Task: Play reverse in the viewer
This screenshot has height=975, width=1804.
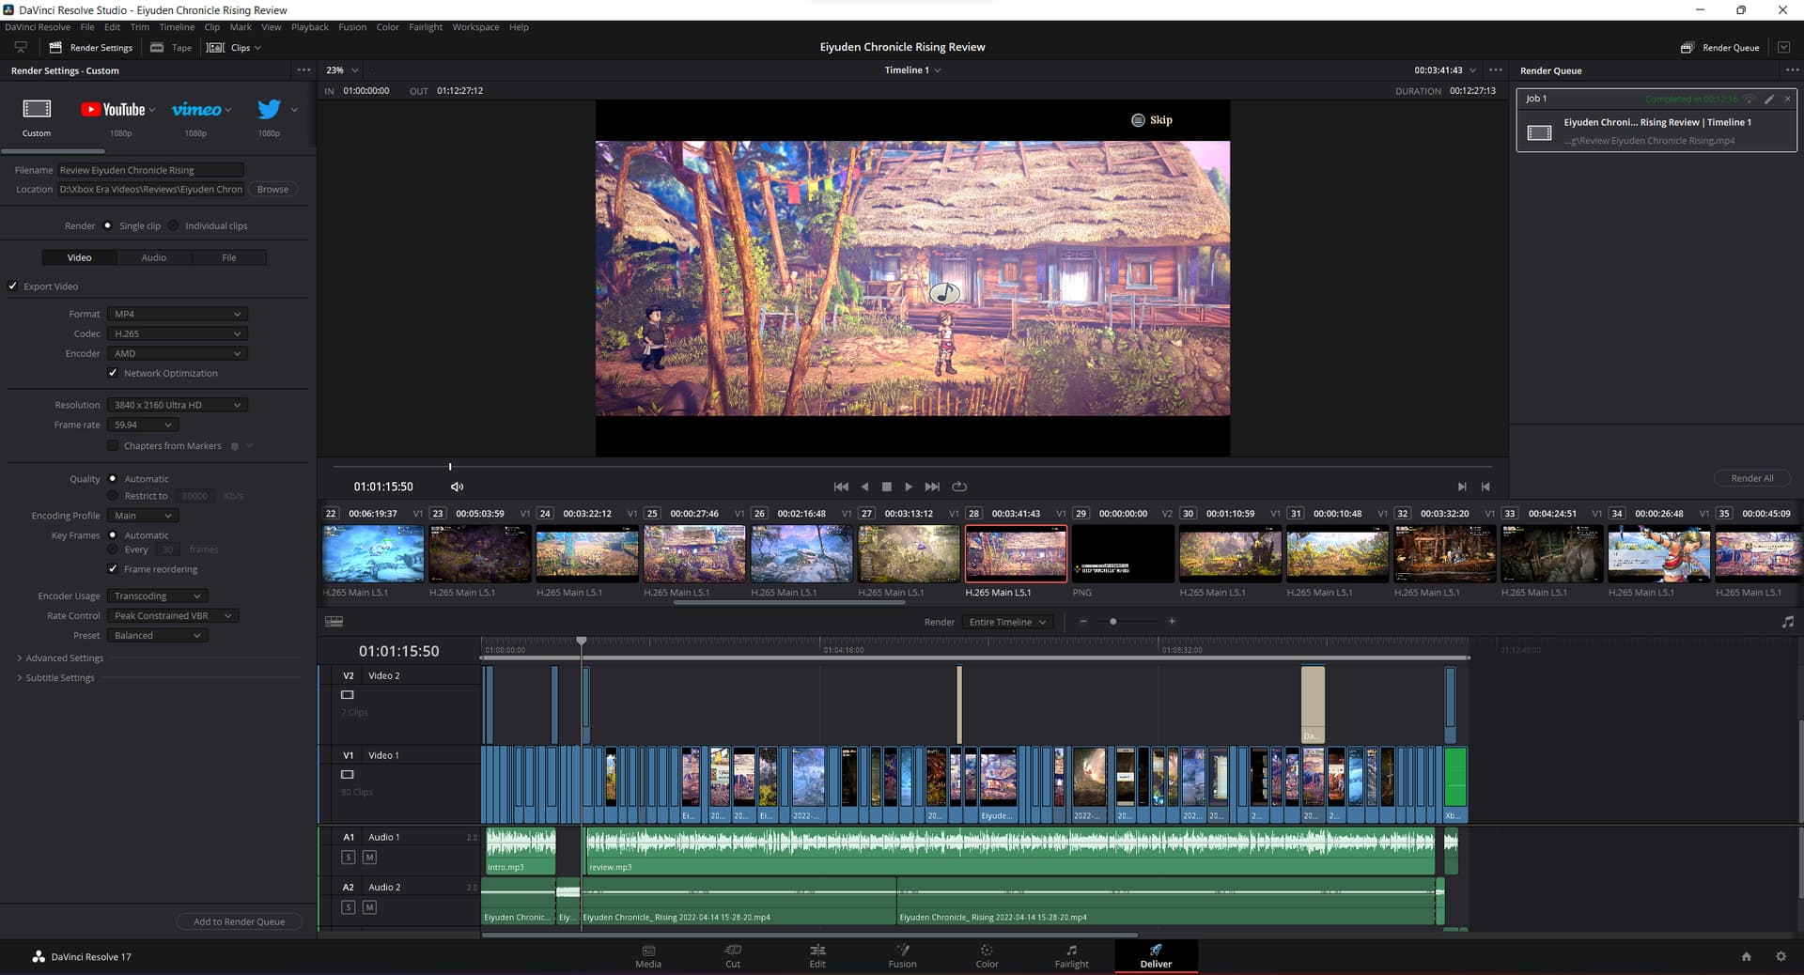Action: pyautogui.click(x=864, y=487)
